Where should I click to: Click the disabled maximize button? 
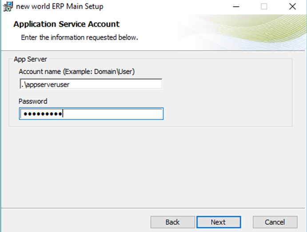[264, 7]
